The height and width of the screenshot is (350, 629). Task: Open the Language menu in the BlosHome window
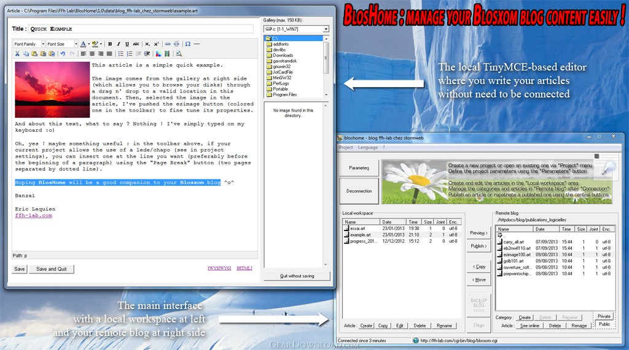[368, 147]
